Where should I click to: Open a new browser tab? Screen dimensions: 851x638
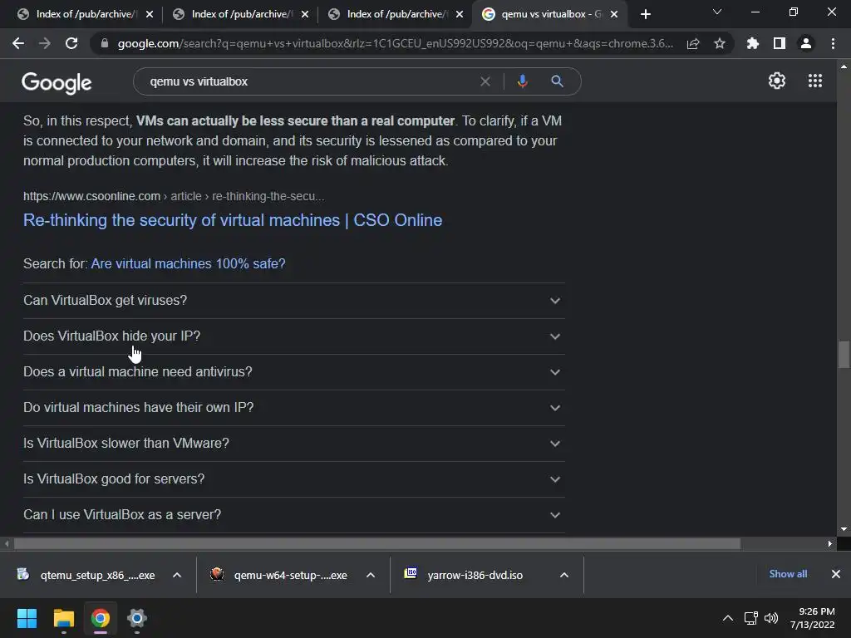645,14
